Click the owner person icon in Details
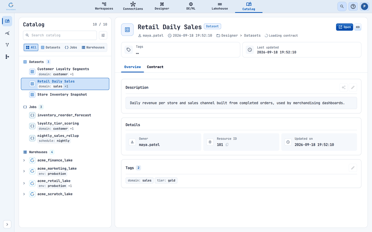 tap(132, 142)
